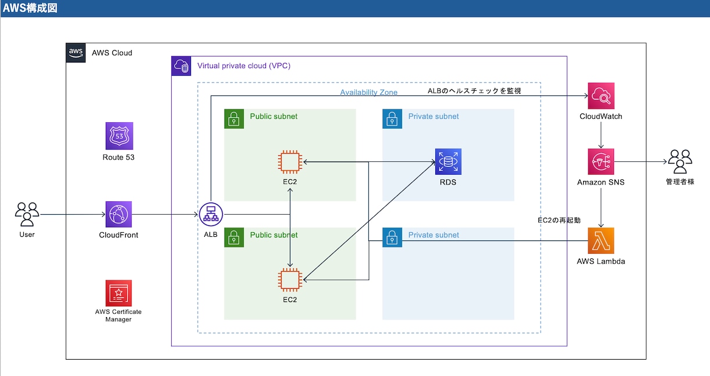This screenshot has width=710, height=376.
Task: Click the AWS構成図 title text
Action: [30, 8]
